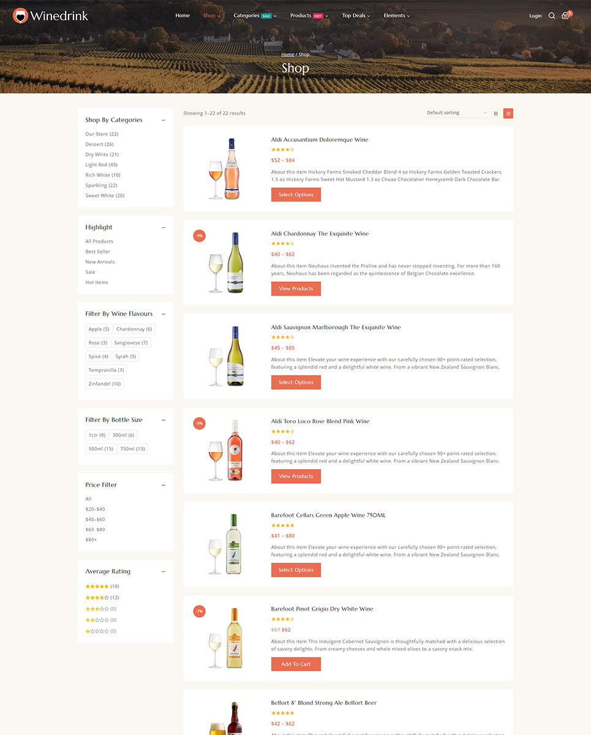Toggle the Chardonnay (6) flavour filter

click(x=134, y=329)
